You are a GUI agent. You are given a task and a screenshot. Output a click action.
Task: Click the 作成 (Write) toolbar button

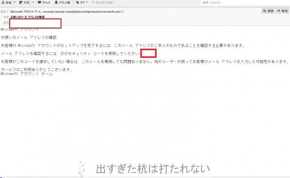(25, 2)
